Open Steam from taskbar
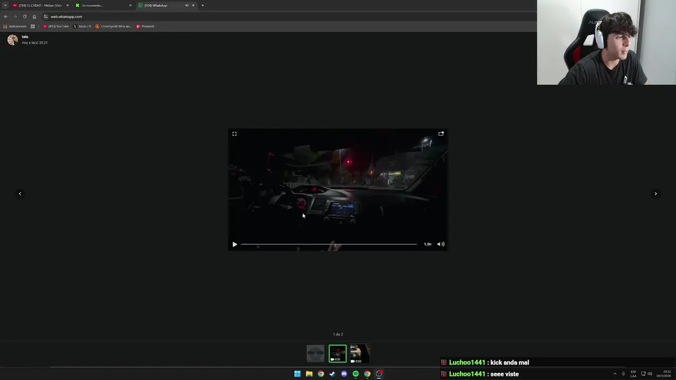The height and width of the screenshot is (380, 676). tap(332, 374)
